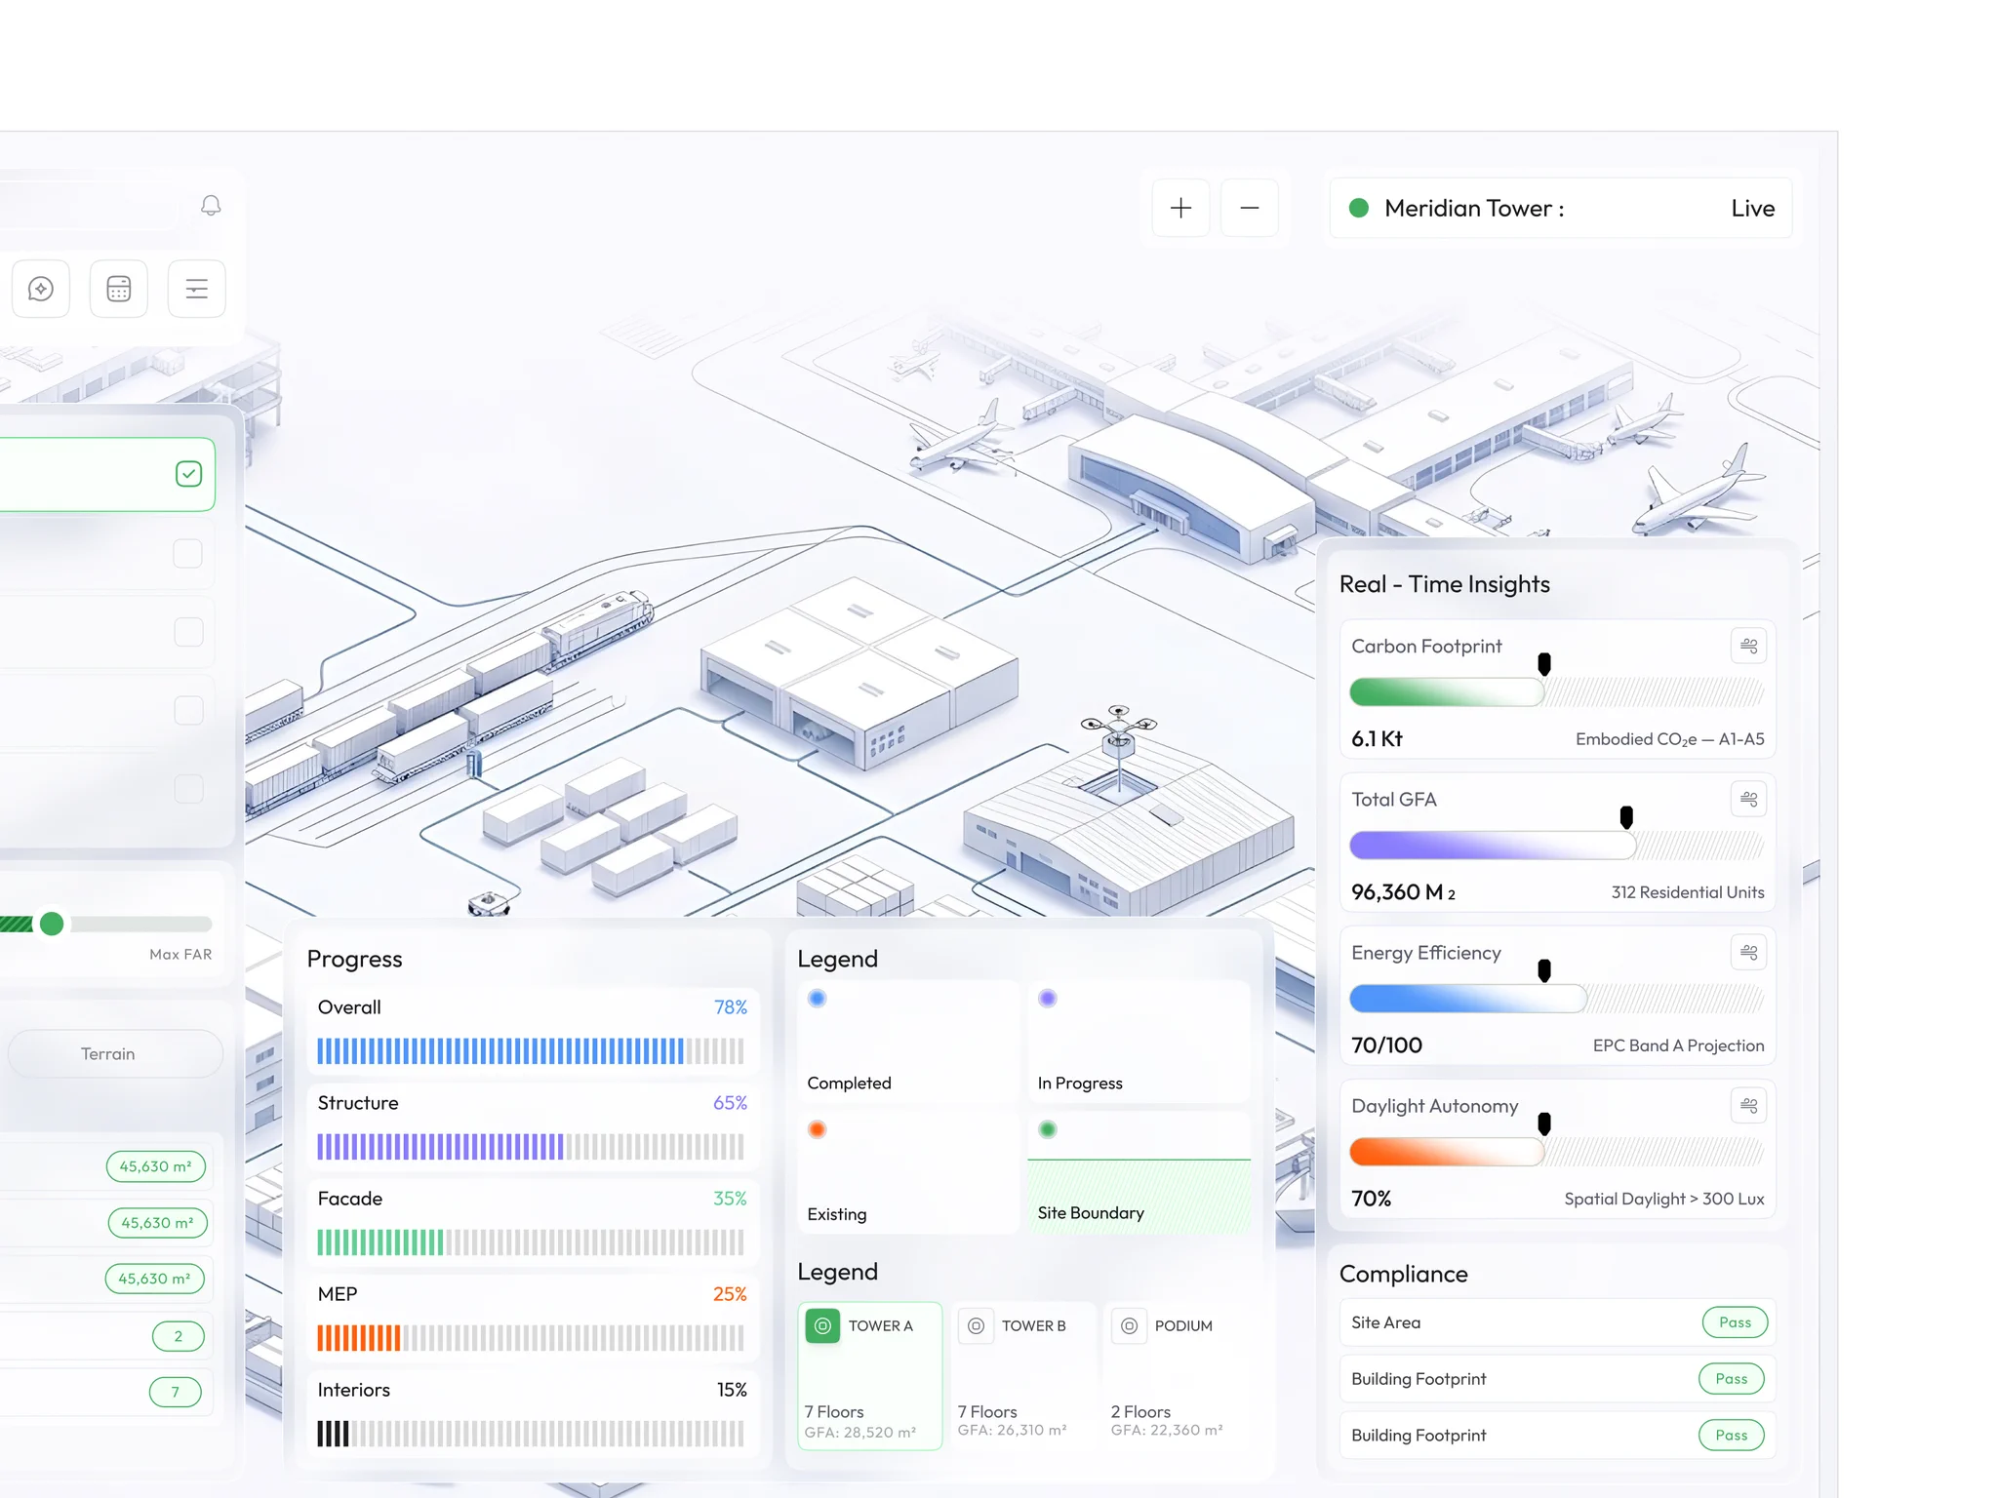
Task: Click the 312 Residential Units text
Action: click(1688, 892)
